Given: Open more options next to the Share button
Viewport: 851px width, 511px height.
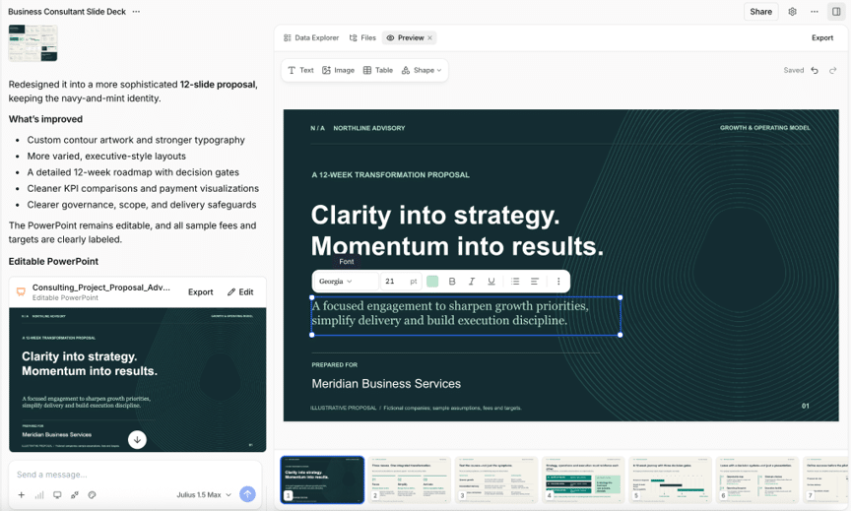Looking at the screenshot, I should (x=815, y=12).
